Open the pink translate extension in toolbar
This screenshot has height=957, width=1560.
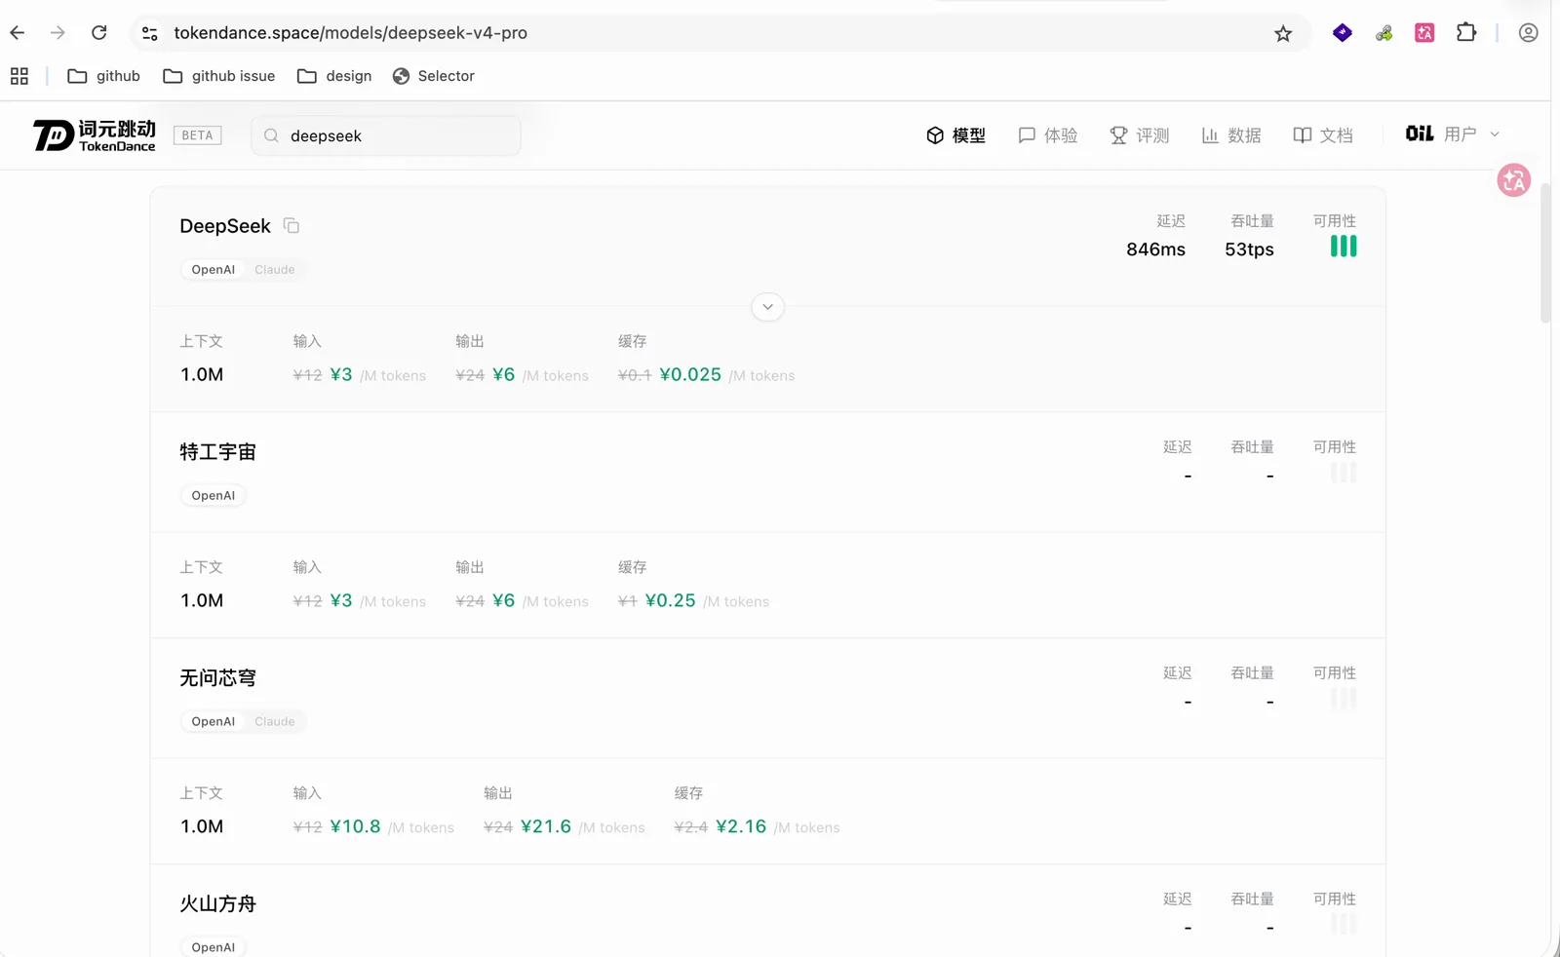[x=1424, y=33]
